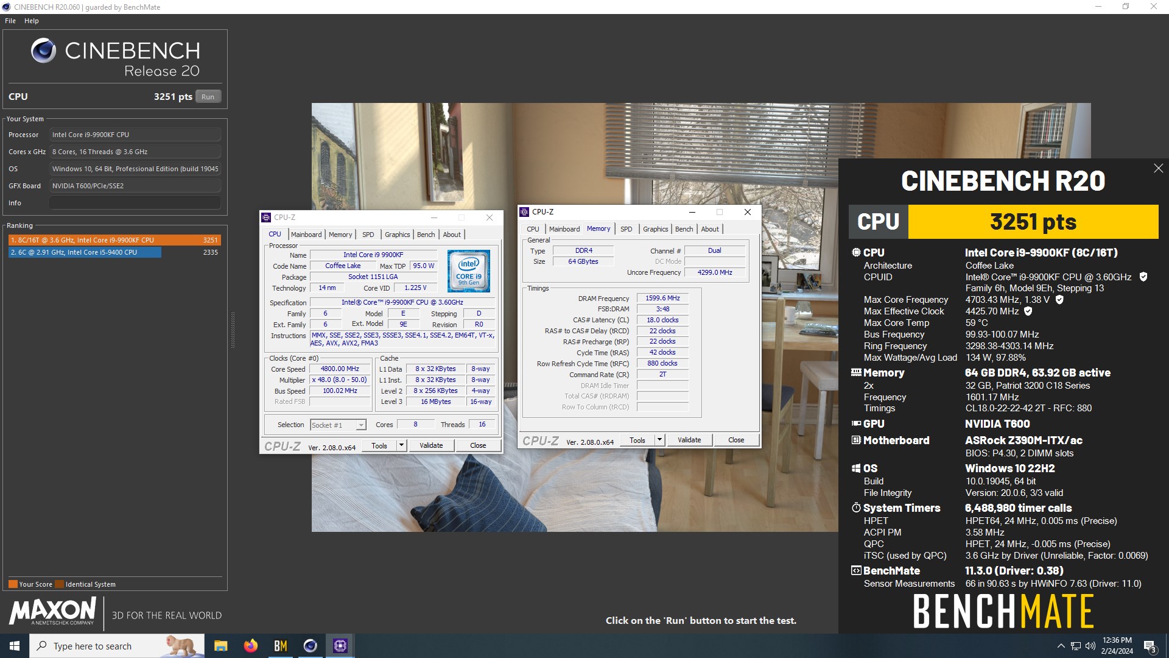Select the SPD tab in left CPU-Z window

click(368, 235)
